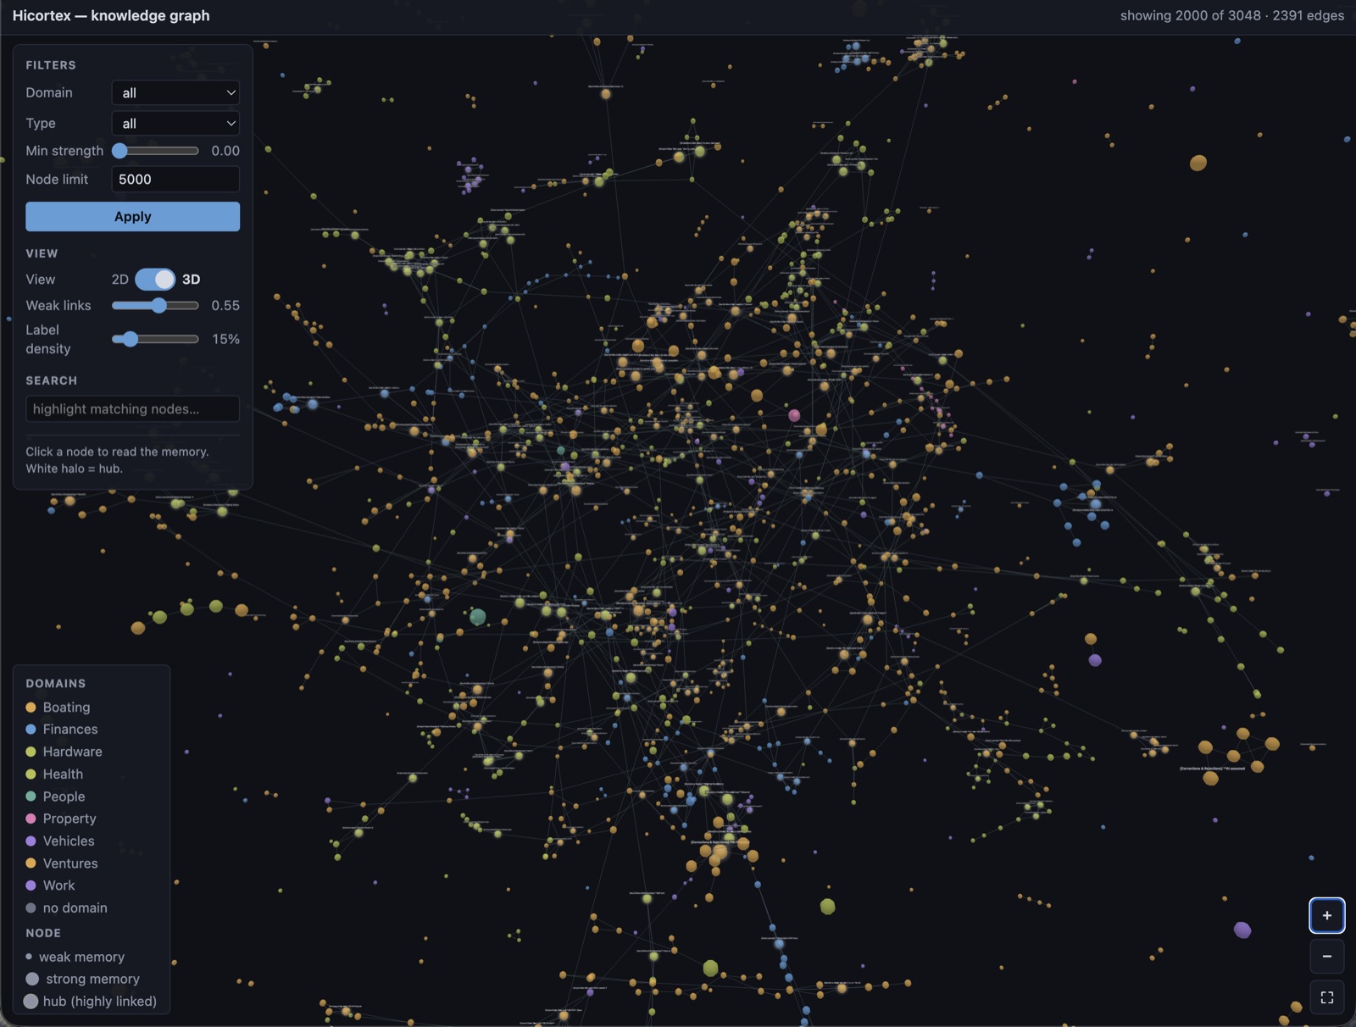
Task: Select the Property domain legend entry
Action: (x=61, y=819)
